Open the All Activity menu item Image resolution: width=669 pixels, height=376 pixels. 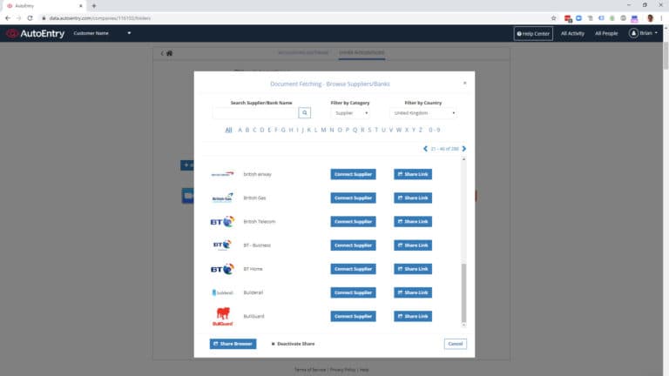click(x=572, y=34)
